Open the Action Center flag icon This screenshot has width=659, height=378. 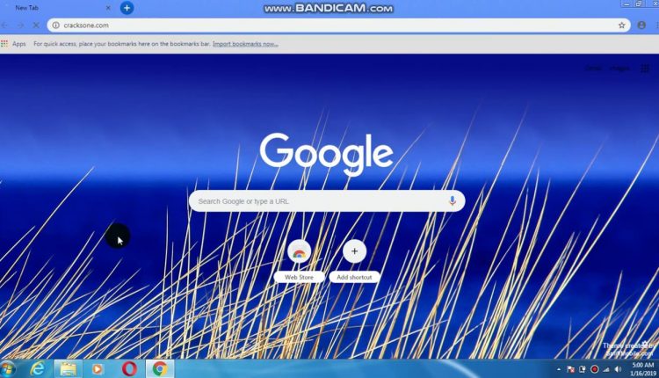click(x=570, y=369)
